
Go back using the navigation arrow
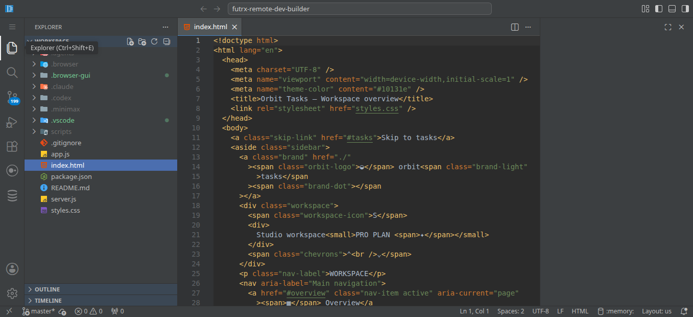(204, 9)
